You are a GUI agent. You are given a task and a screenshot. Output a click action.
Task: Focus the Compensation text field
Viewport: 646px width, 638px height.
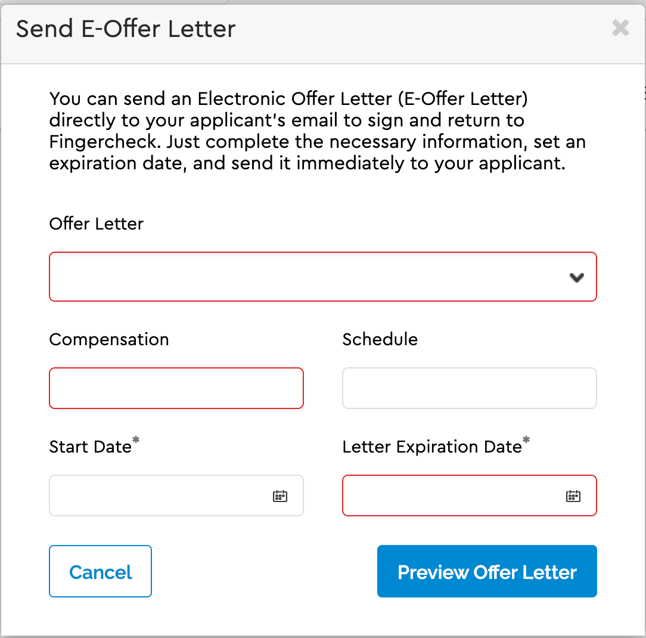point(176,388)
